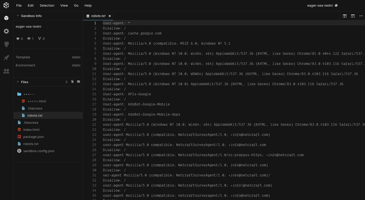Open the Sandbox Info sidebar icon

[x=6, y=18]
